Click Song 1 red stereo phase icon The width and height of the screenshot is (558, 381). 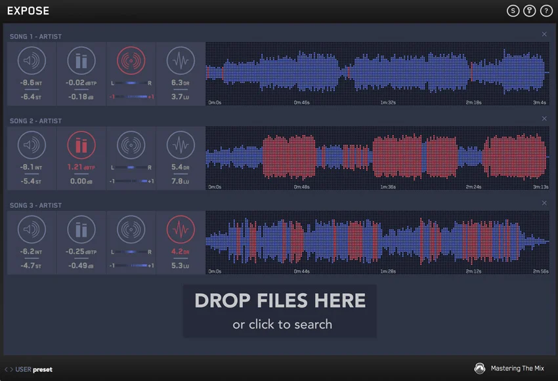tap(131, 61)
